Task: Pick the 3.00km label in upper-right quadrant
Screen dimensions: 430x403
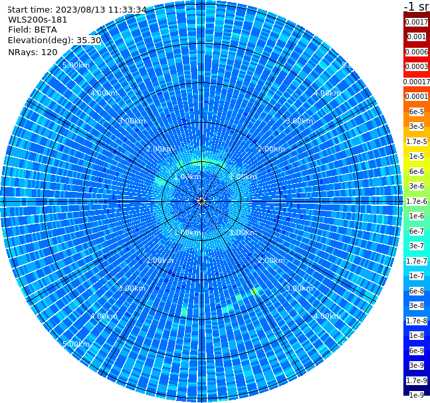Action: click(x=299, y=121)
